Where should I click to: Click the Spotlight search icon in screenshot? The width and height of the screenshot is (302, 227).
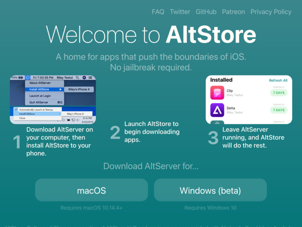point(77,78)
